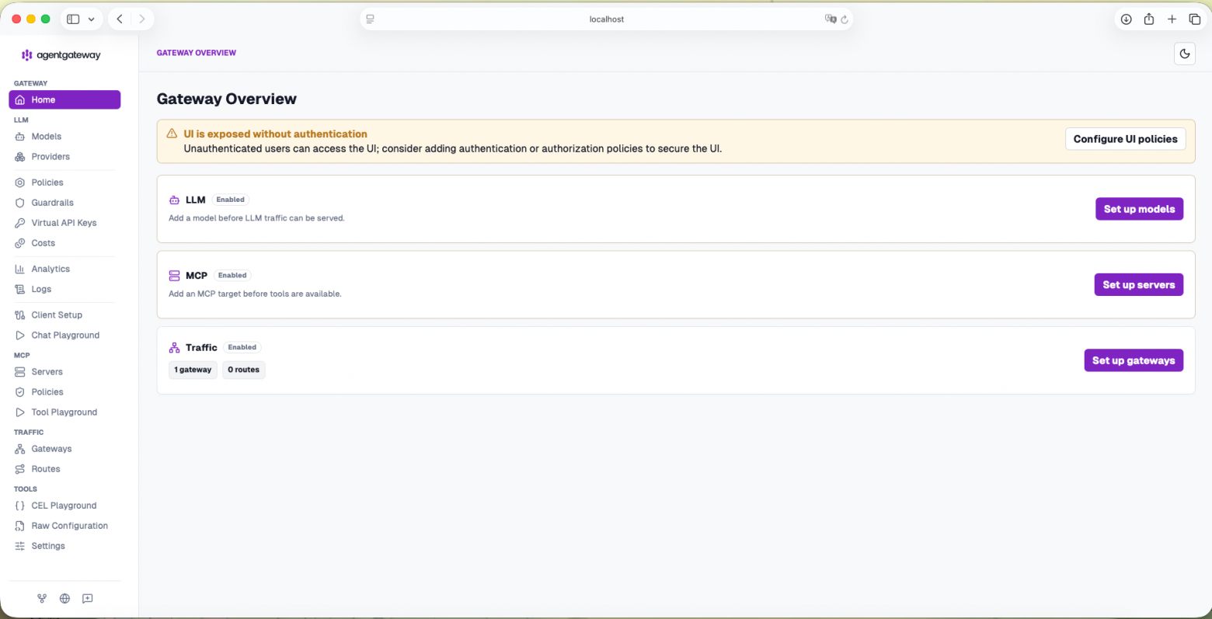
Task: Click the Tool Playground play icon
Action: [20, 412]
